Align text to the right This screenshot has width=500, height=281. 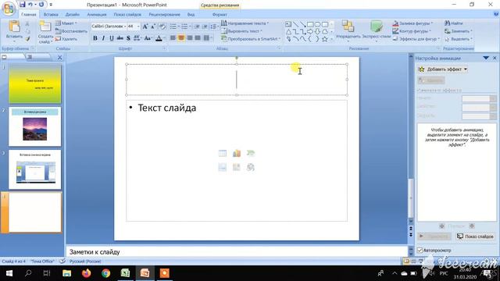pos(189,38)
